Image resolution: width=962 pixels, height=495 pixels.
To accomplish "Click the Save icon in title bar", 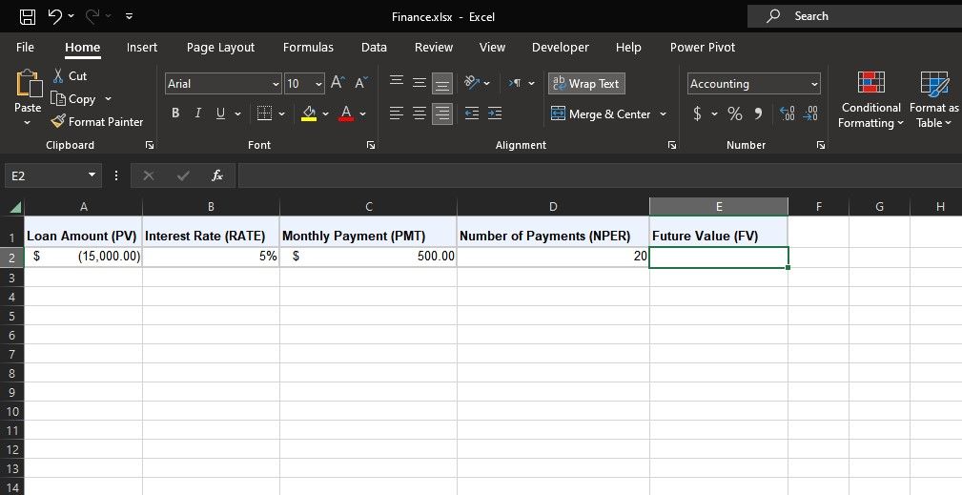I will pyautogui.click(x=28, y=16).
